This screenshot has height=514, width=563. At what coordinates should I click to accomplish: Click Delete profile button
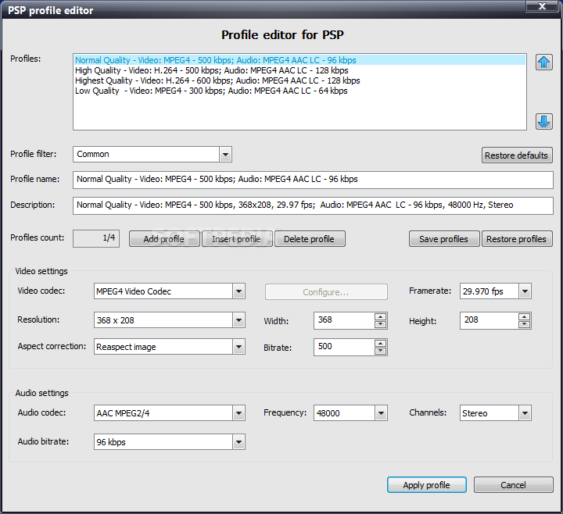pyautogui.click(x=310, y=239)
